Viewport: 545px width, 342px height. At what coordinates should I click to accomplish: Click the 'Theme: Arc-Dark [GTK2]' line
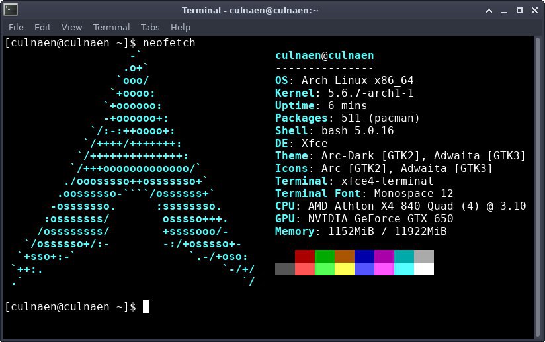click(x=400, y=155)
